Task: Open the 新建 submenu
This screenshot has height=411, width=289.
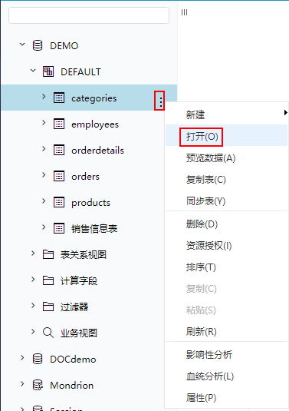Action: (226, 114)
